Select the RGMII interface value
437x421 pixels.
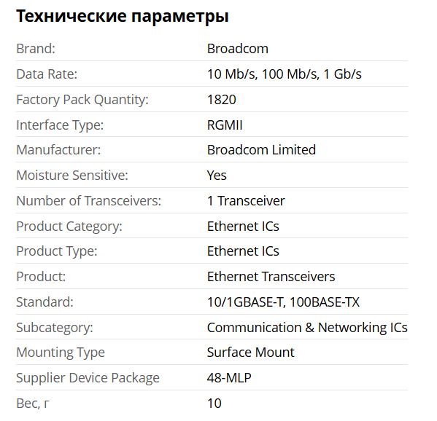point(225,125)
